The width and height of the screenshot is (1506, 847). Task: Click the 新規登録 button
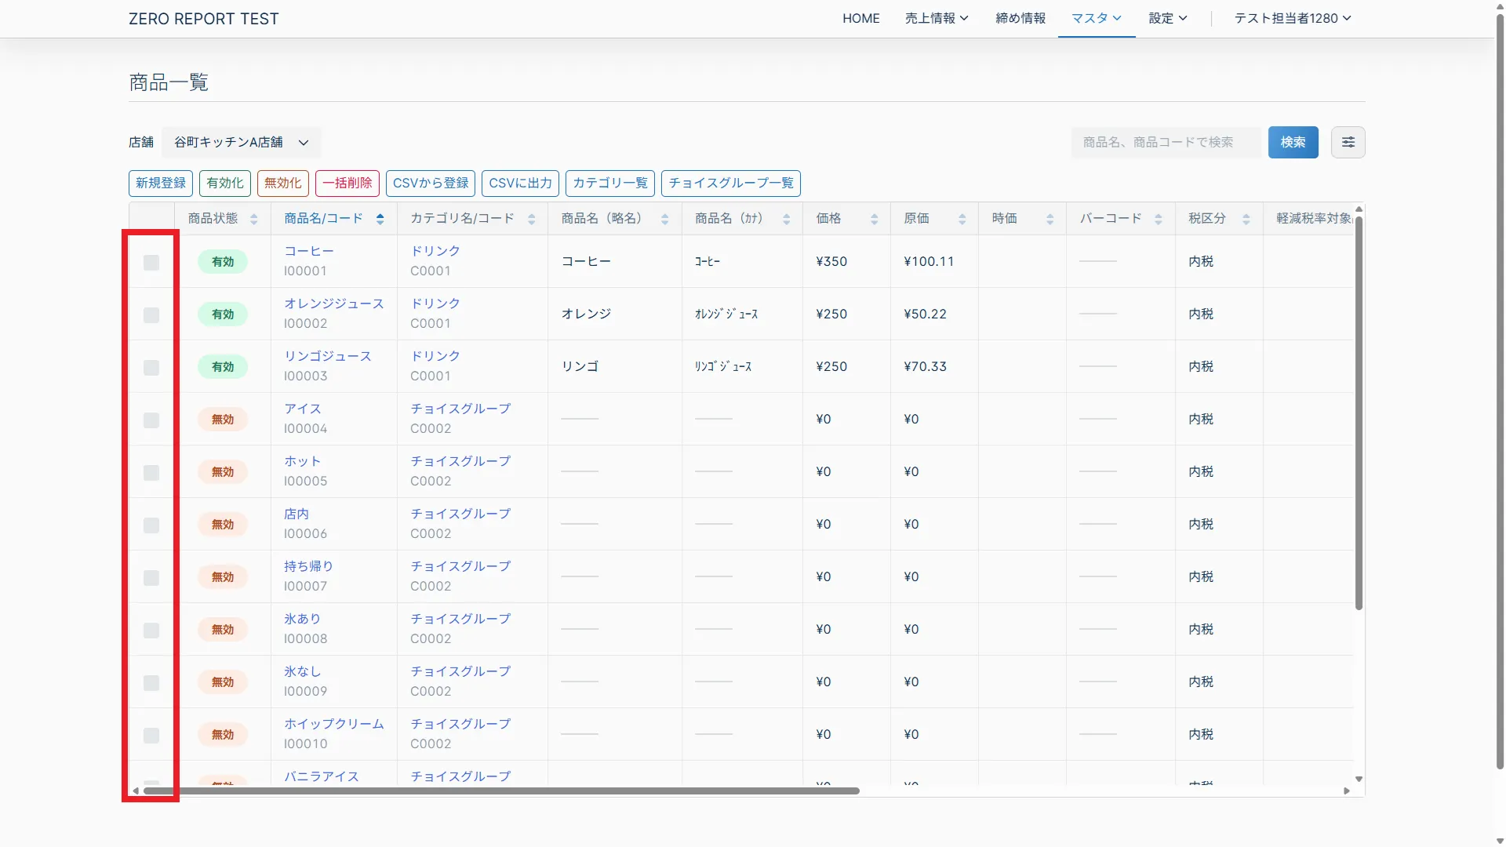point(161,183)
